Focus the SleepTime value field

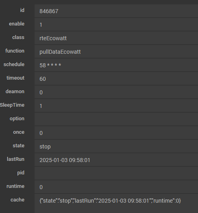coord(116,106)
